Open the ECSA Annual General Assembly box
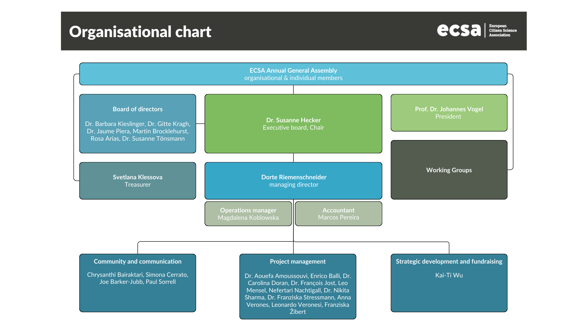This screenshot has height=331, width=588. 293,74
